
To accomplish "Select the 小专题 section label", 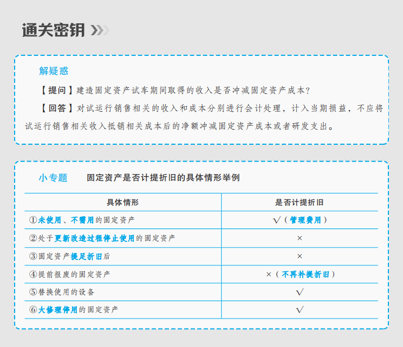I will pyautogui.click(x=53, y=178).
